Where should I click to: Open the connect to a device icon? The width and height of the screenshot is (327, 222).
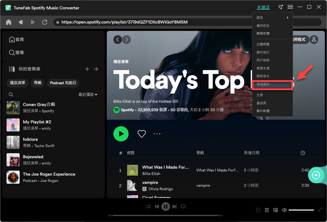tap(276, 210)
